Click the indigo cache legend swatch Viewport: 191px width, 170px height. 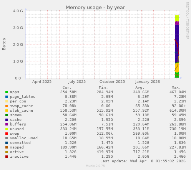point(7,120)
